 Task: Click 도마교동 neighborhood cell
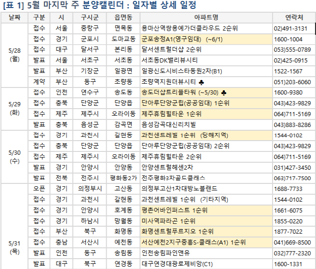click(124, 39)
